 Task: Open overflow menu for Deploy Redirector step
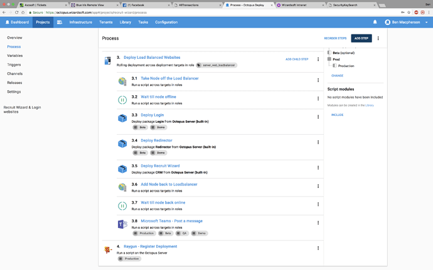coord(318,142)
